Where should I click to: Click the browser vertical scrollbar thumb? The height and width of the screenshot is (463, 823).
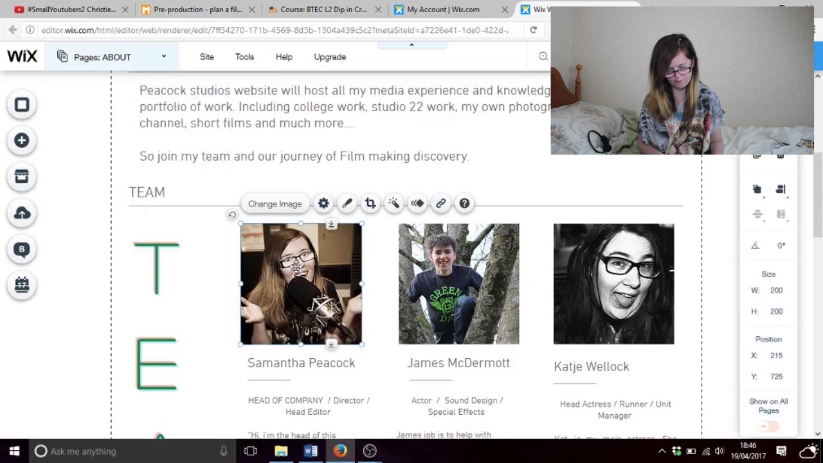[818, 195]
